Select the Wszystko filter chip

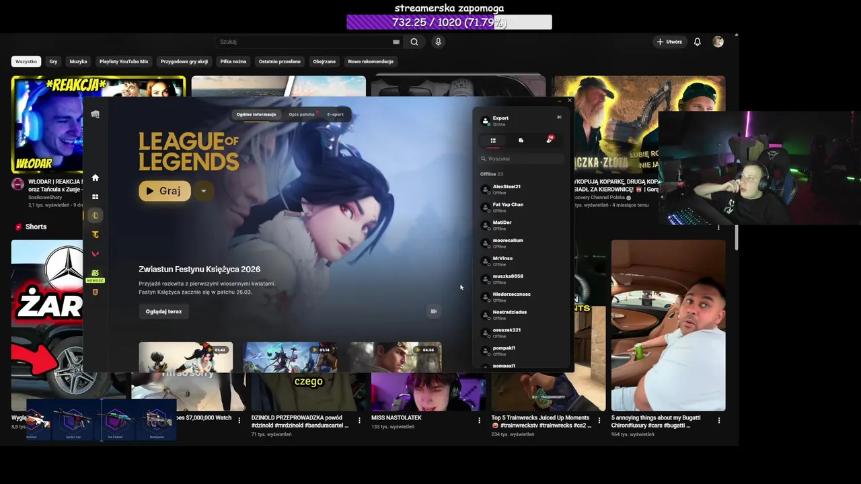26,61
